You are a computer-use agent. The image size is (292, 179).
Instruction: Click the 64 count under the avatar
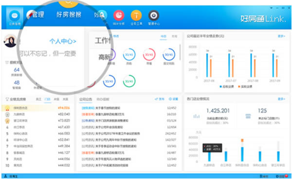click(x=17, y=70)
